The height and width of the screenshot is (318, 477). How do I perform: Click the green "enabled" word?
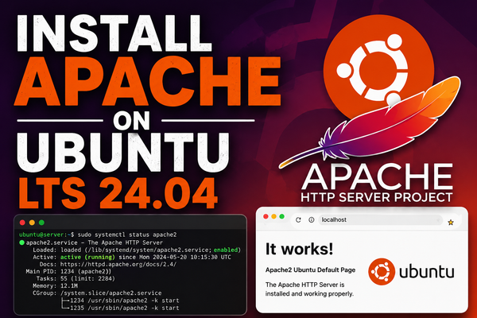(x=226, y=250)
